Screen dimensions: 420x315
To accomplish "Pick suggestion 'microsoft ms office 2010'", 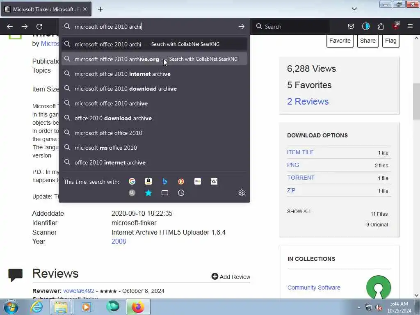I will [154, 148].
